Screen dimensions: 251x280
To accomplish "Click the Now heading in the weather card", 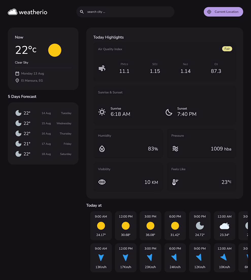I will coord(19,37).
